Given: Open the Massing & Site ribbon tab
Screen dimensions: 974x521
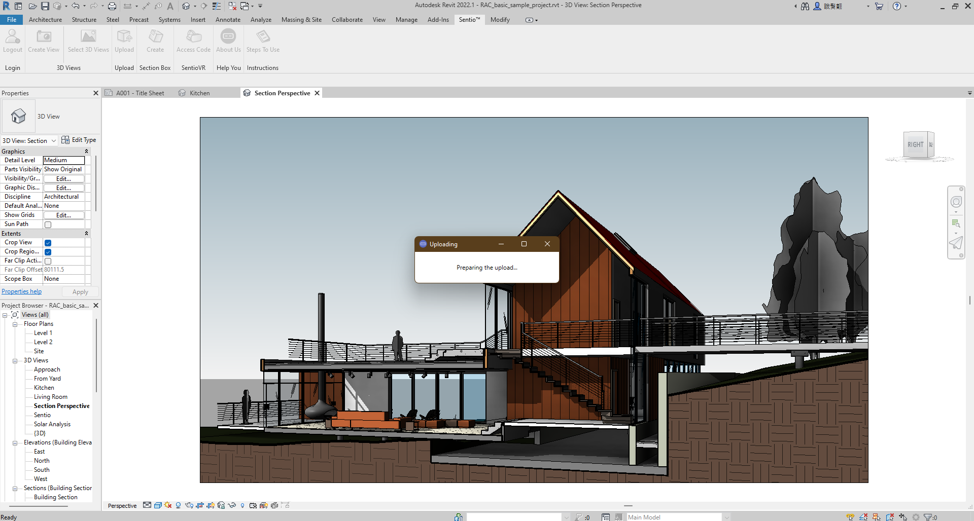Looking at the screenshot, I should pyautogui.click(x=301, y=20).
